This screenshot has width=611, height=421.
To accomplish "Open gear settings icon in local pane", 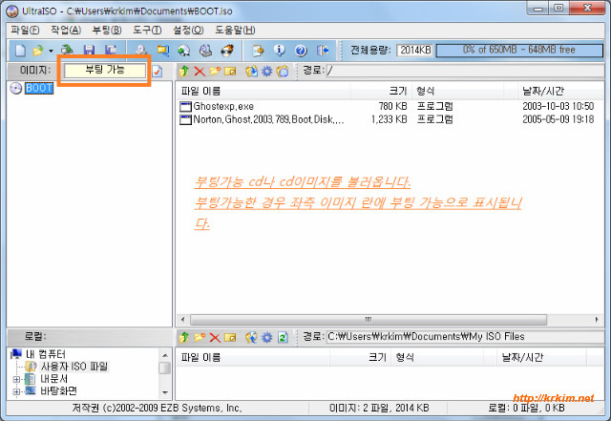I will pyautogui.click(x=267, y=337).
